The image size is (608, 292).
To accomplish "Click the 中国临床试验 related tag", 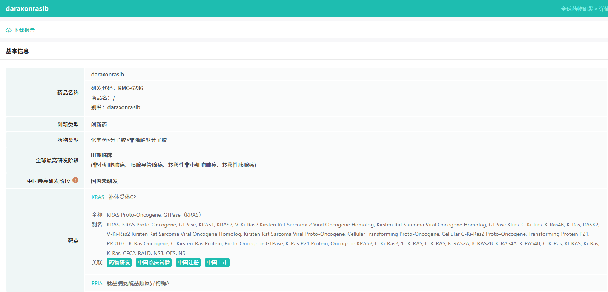I will tap(154, 263).
